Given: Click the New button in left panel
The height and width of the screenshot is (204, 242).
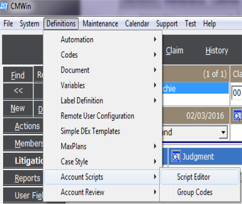Looking at the screenshot, I should (x=17, y=109).
